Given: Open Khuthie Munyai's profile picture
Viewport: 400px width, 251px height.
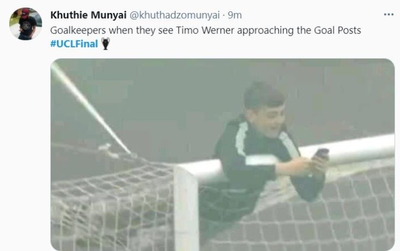Looking at the screenshot, I should coord(25,24).
